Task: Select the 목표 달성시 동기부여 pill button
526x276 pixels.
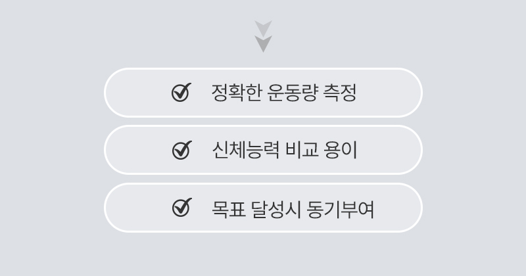Action: tap(263, 208)
